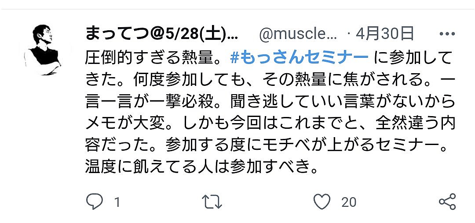Click the reply count 1
The image size is (475, 223).
pos(117,202)
